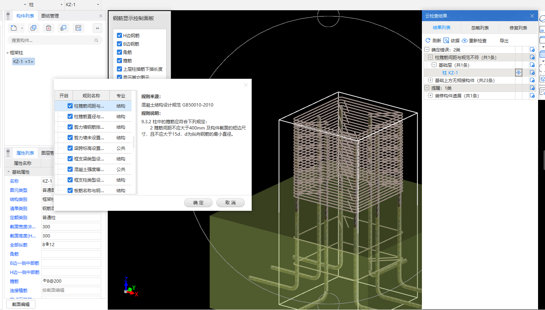Click ignore icon in 提醒 row
The width and height of the screenshot is (545, 310).
532,88
